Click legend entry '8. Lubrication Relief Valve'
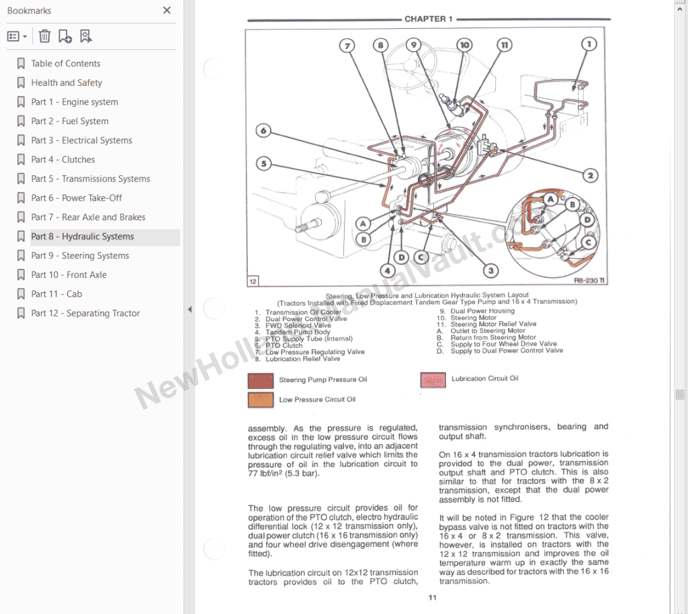The height and width of the screenshot is (614, 688). (298, 359)
